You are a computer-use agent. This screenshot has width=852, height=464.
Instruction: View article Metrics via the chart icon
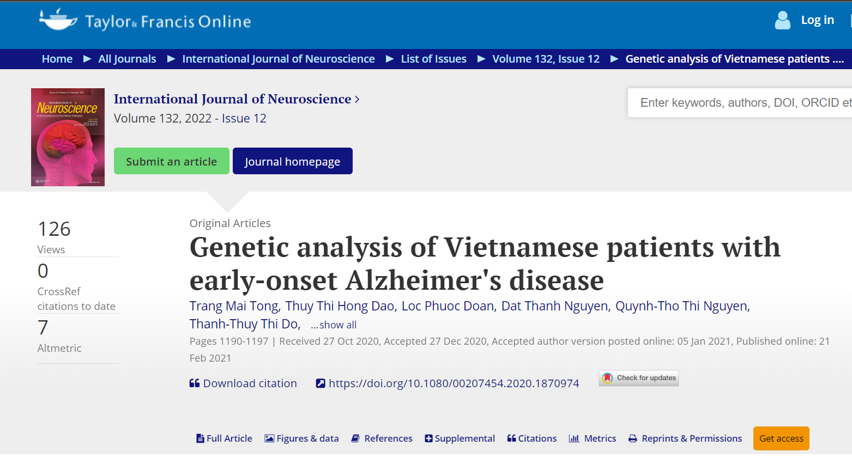(574, 438)
